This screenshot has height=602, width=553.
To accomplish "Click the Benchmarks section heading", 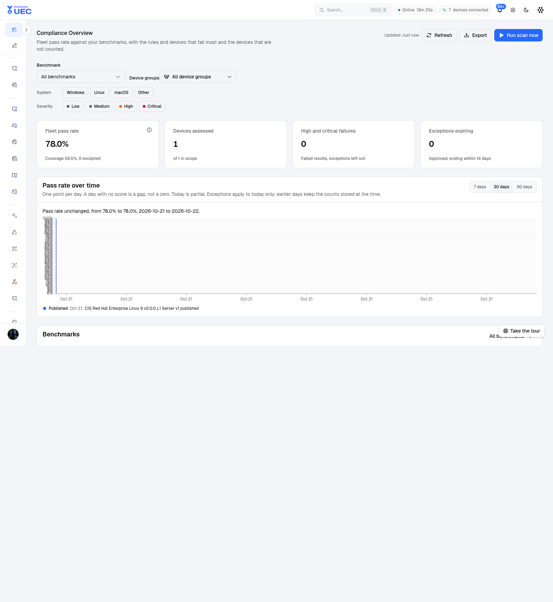I will (x=61, y=334).
